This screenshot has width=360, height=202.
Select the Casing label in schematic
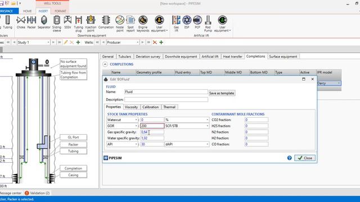pyautogui.click(x=73, y=175)
